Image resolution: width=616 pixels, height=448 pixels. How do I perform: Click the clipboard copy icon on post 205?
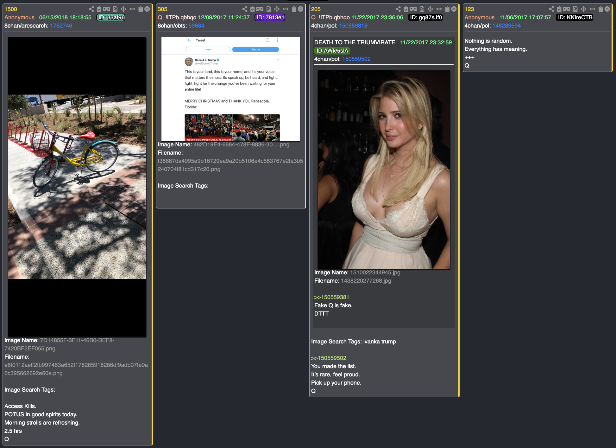coord(447,9)
